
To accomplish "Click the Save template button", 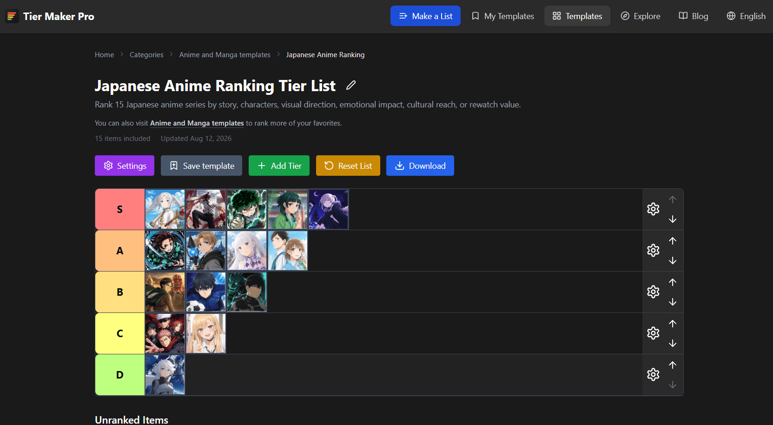I will [201, 166].
